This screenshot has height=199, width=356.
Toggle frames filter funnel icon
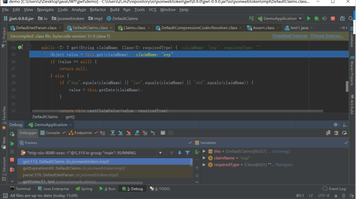[x=188, y=153]
